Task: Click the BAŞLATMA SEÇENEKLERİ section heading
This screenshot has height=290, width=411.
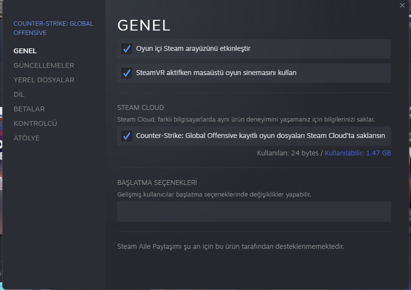Action: point(157,183)
